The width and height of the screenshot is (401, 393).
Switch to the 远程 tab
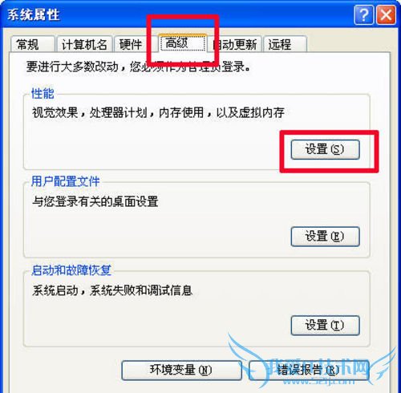(285, 44)
